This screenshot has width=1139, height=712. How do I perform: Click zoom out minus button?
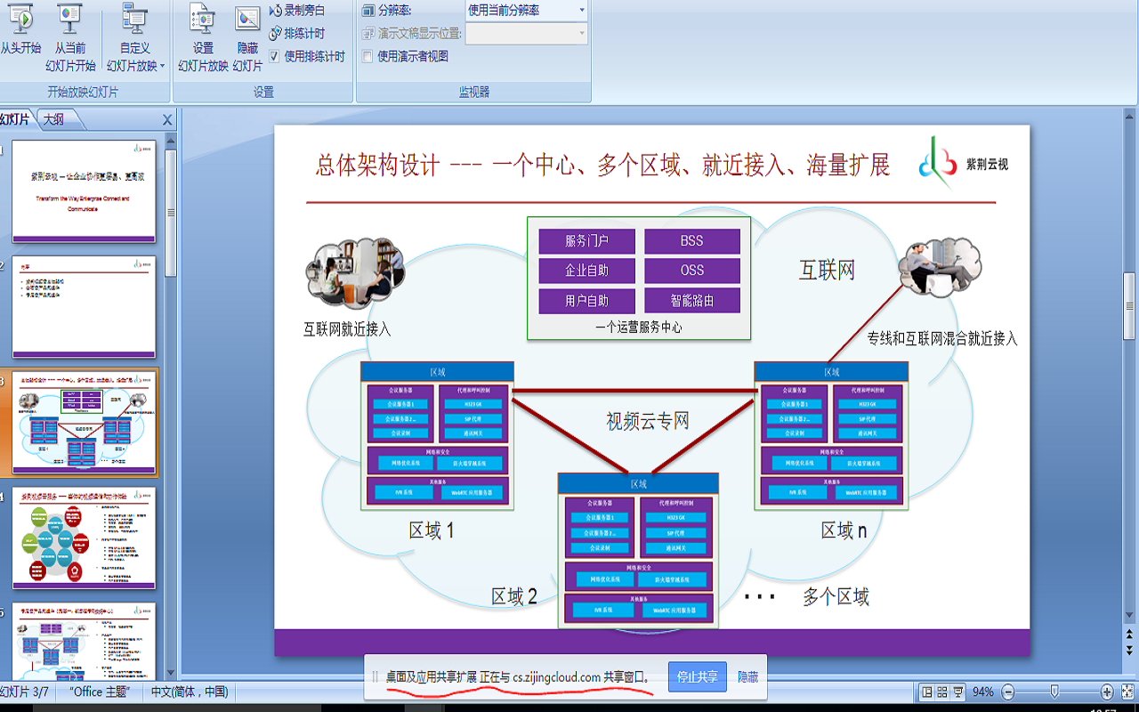click(x=1008, y=692)
